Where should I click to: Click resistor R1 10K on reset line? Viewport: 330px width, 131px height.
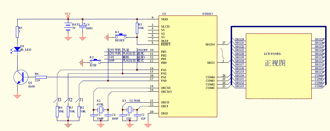137,28
